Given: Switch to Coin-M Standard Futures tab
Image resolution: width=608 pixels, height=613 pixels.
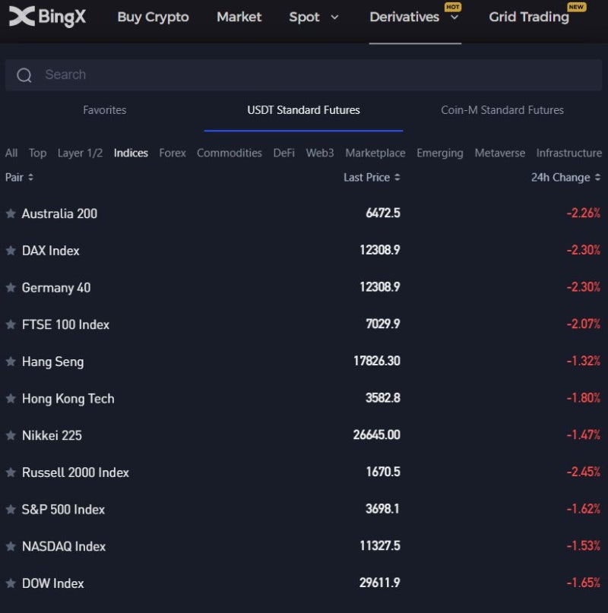Looking at the screenshot, I should click(x=502, y=110).
